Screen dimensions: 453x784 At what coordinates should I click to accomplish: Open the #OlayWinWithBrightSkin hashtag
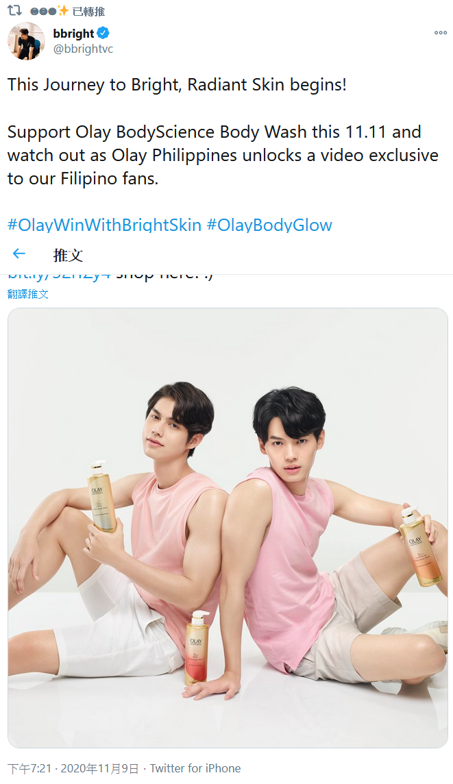click(104, 225)
